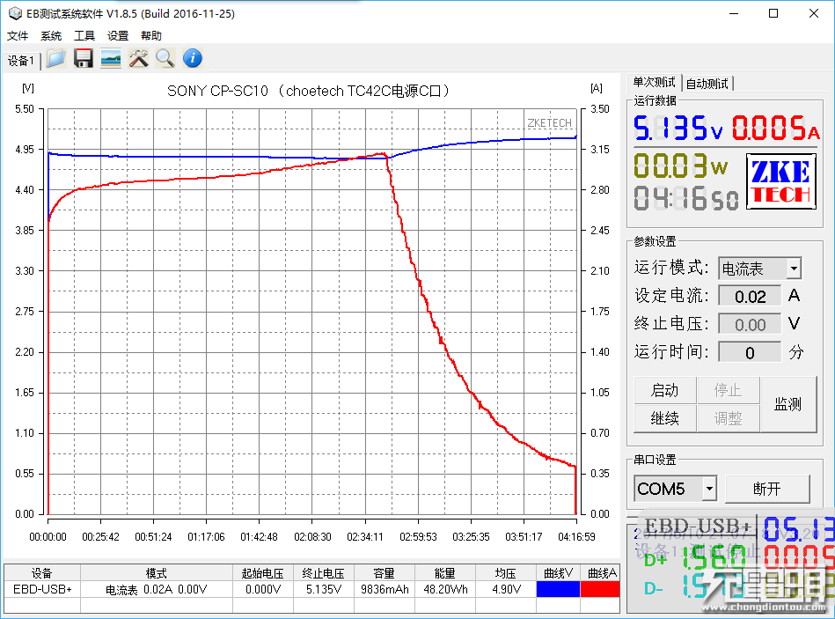Click the 继续 button
This screenshot has width=835, height=619.
coord(664,419)
